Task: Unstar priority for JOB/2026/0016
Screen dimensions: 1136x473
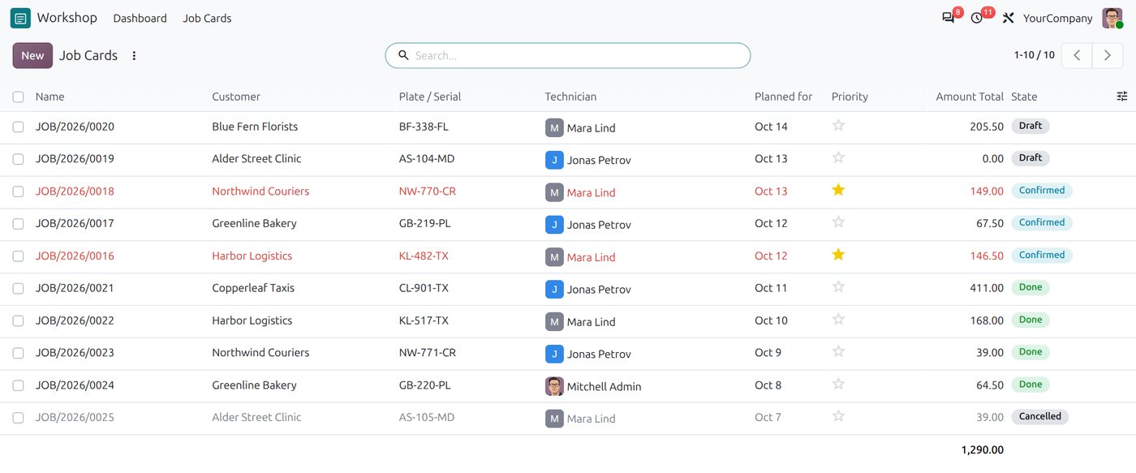Action: (838, 255)
